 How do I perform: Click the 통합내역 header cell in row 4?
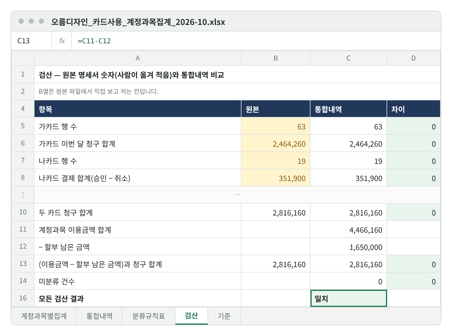349,109
